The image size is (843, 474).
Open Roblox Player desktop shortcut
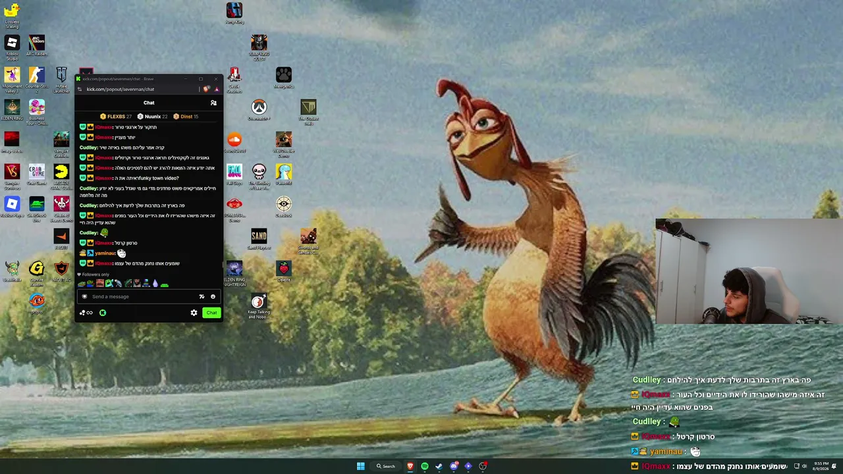click(12, 207)
